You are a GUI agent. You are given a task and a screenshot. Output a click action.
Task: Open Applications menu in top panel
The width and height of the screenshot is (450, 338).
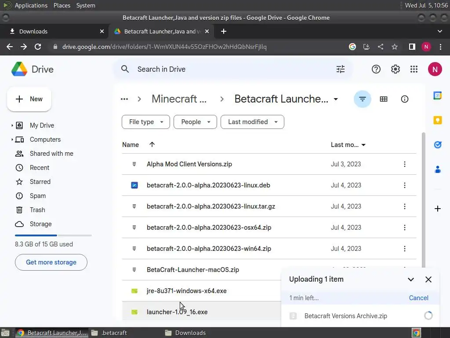pos(31,5)
